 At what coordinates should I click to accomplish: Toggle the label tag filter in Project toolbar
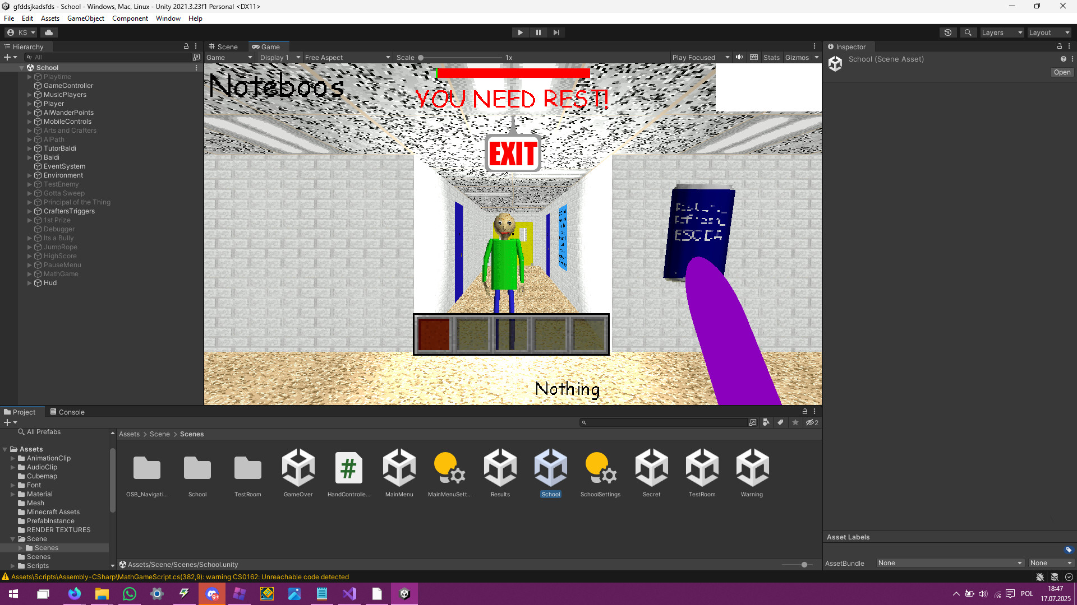pyautogui.click(x=781, y=422)
